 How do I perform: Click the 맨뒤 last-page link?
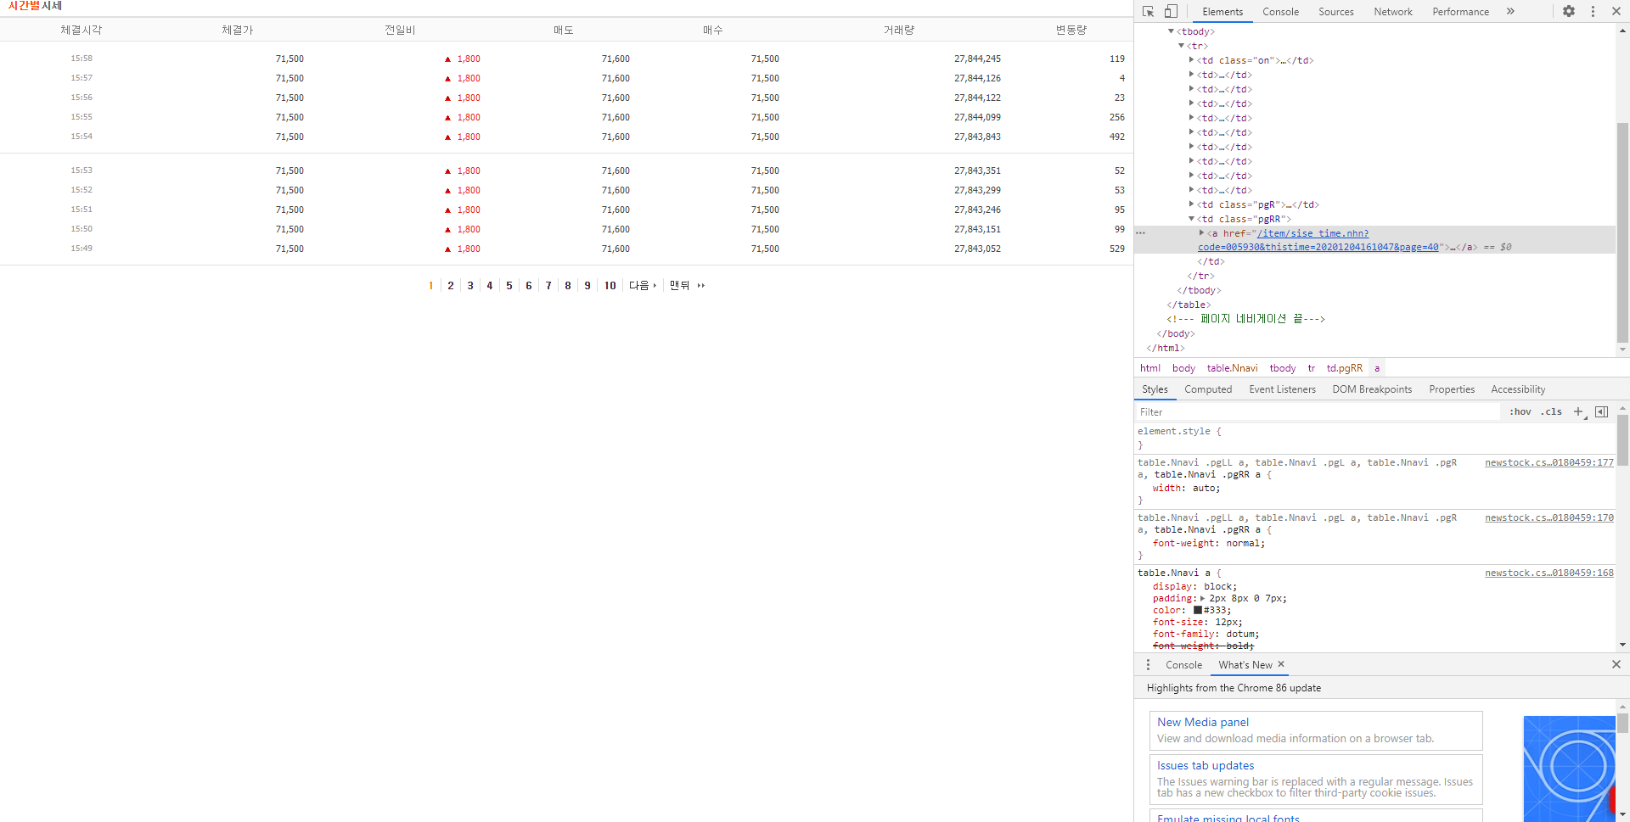(x=687, y=286)
